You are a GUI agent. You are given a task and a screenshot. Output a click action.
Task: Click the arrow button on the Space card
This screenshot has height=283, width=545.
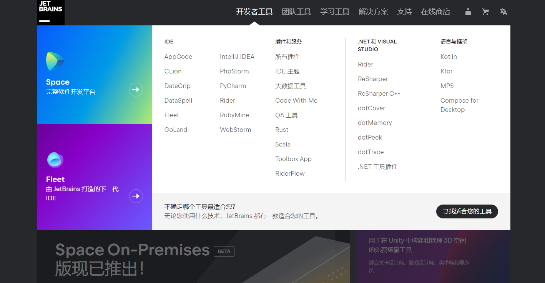coord(136,90)
